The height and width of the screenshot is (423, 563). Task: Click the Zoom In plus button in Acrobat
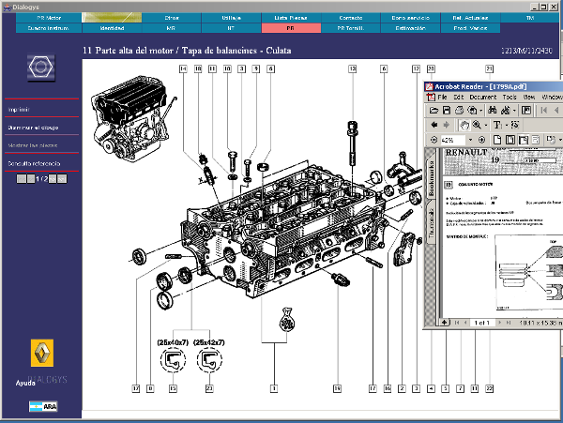pos(482,140)
